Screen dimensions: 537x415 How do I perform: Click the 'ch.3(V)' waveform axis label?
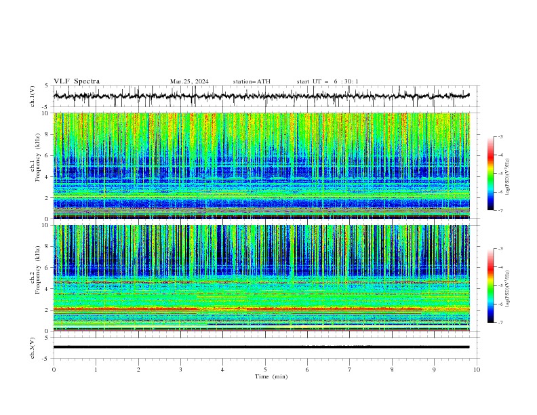coord(33,348)
